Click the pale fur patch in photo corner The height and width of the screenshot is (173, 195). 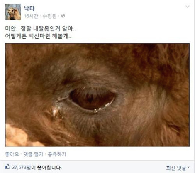pyautogui.click(x=16, y=136)
